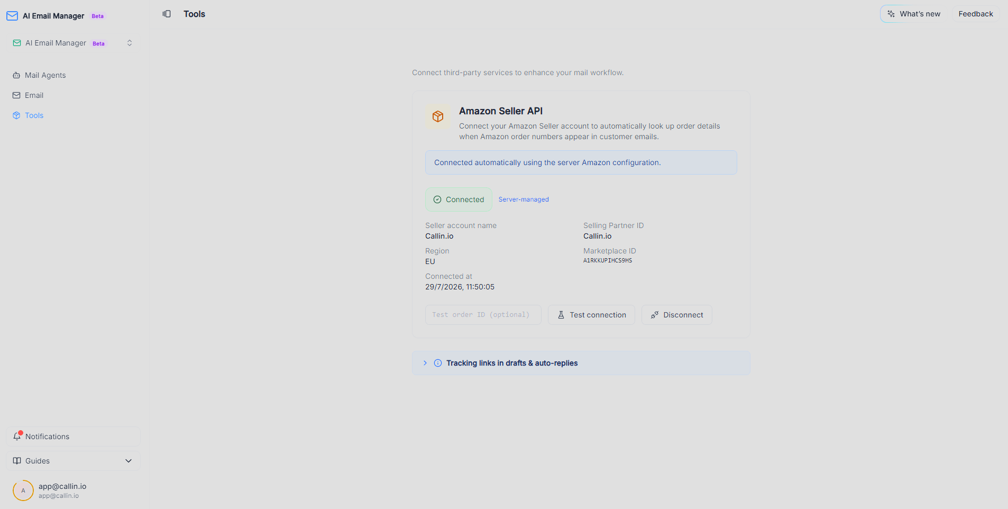Expand Tracking links in drafts & auto-replies
Viewport: 1008px width, 509px height.
581,363
